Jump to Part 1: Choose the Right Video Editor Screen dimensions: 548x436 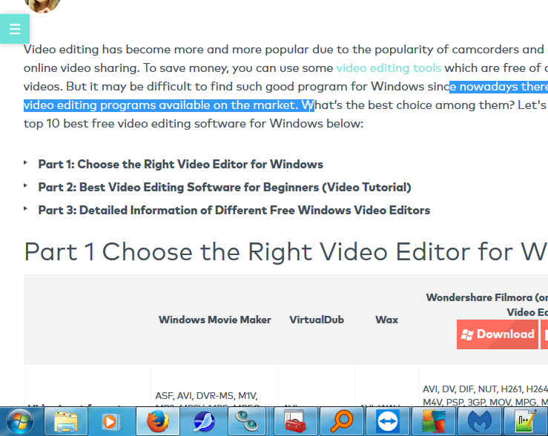(180, 164)
